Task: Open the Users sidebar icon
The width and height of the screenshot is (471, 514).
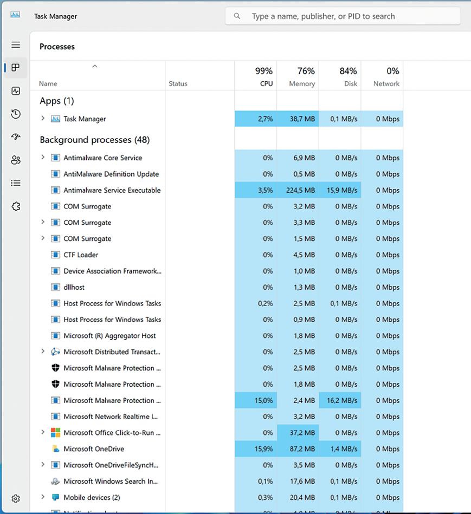Action: coord(16,160)
